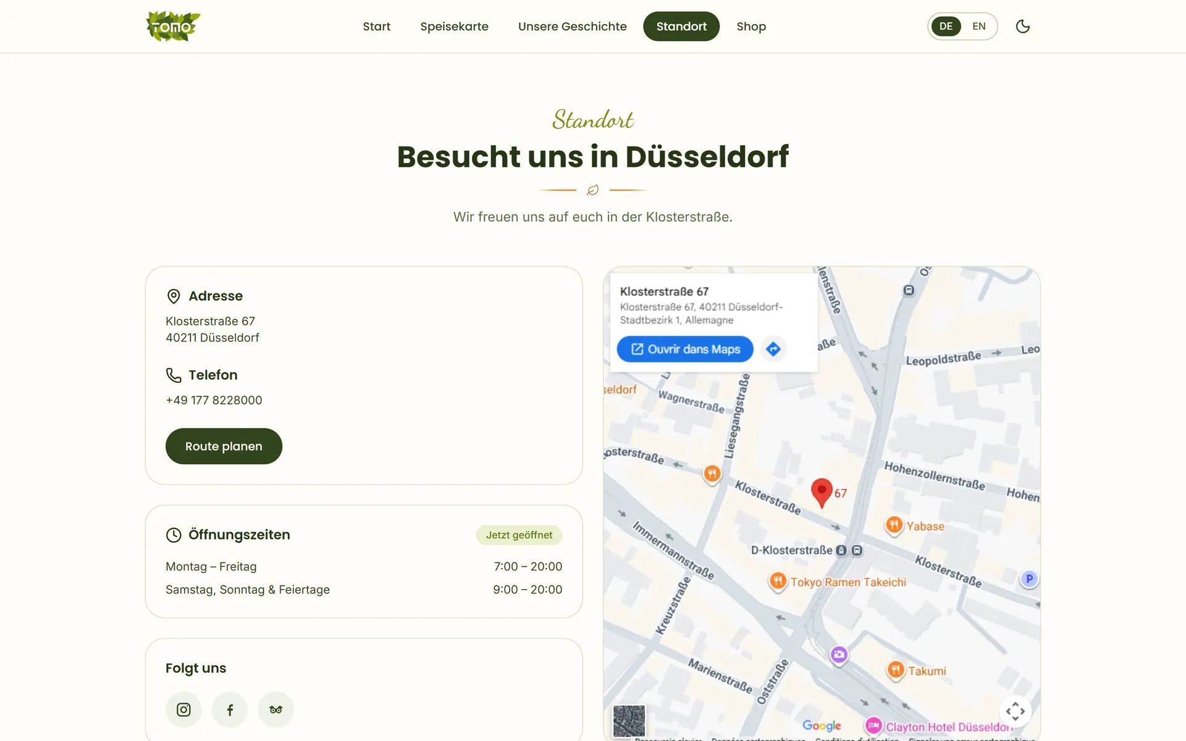Click the Montag – Freitag hours row
Viewport: 1186px width, 741px height.
364,566
